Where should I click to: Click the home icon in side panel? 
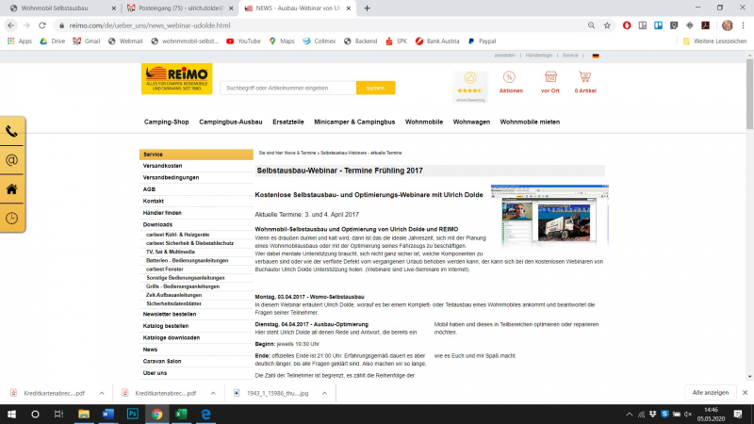11,189
